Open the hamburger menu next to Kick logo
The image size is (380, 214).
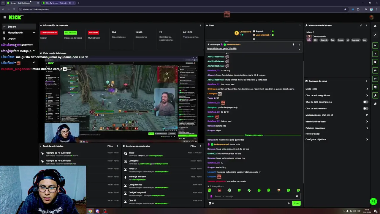pos(4,18)
